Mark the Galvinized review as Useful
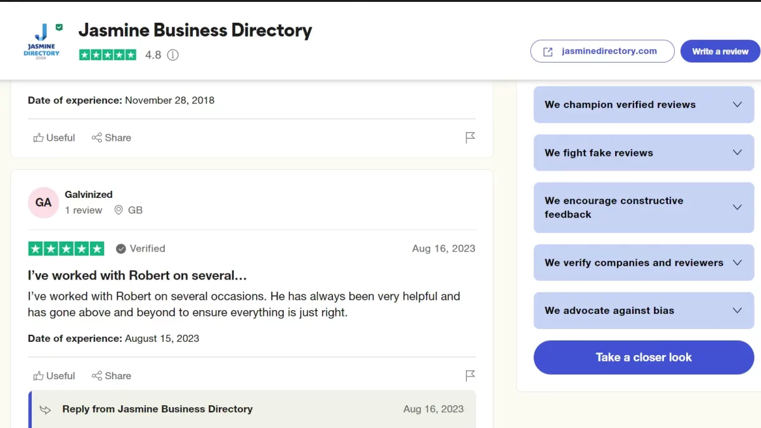761x428 pixels. pos(54,376)
